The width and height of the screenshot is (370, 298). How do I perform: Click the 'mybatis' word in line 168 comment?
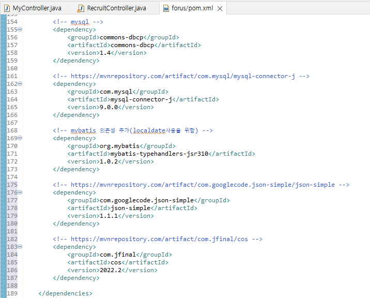(x=83, y=130)
